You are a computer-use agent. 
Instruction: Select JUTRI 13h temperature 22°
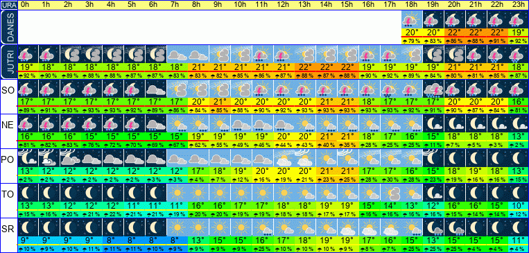click(x=305, y=67)
